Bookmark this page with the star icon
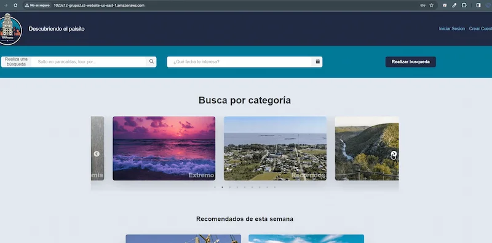492x243 pixels. point(432,6)
